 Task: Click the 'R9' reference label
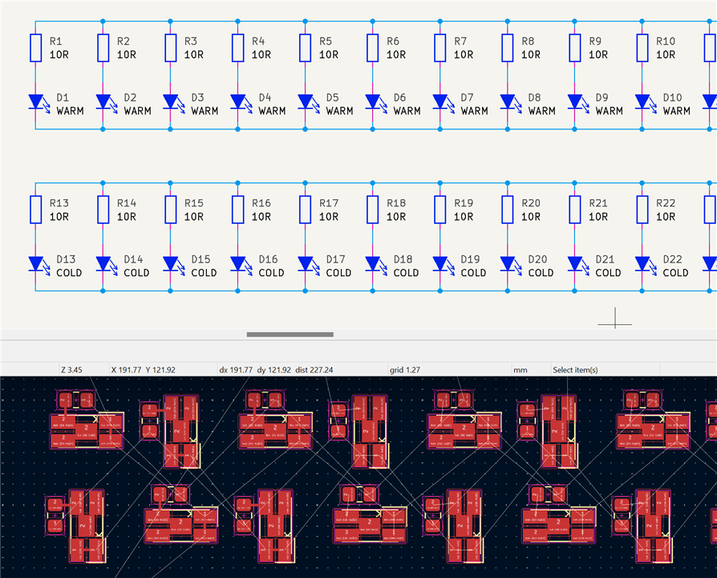tap(595, 41)
